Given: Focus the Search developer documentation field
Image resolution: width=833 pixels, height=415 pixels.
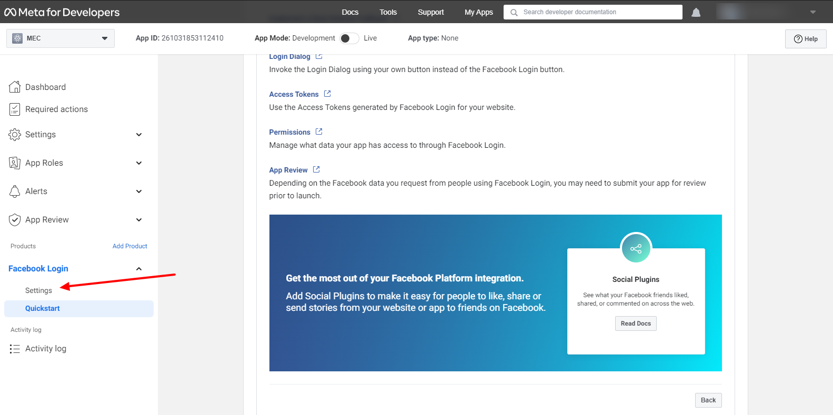Looking at the screenshot, I should click(x=593, y=12).
